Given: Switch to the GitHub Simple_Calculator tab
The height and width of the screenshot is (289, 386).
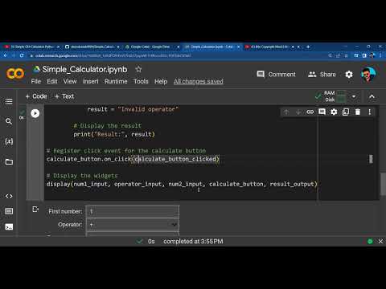Looking at the screenshot, I should 92,47.
